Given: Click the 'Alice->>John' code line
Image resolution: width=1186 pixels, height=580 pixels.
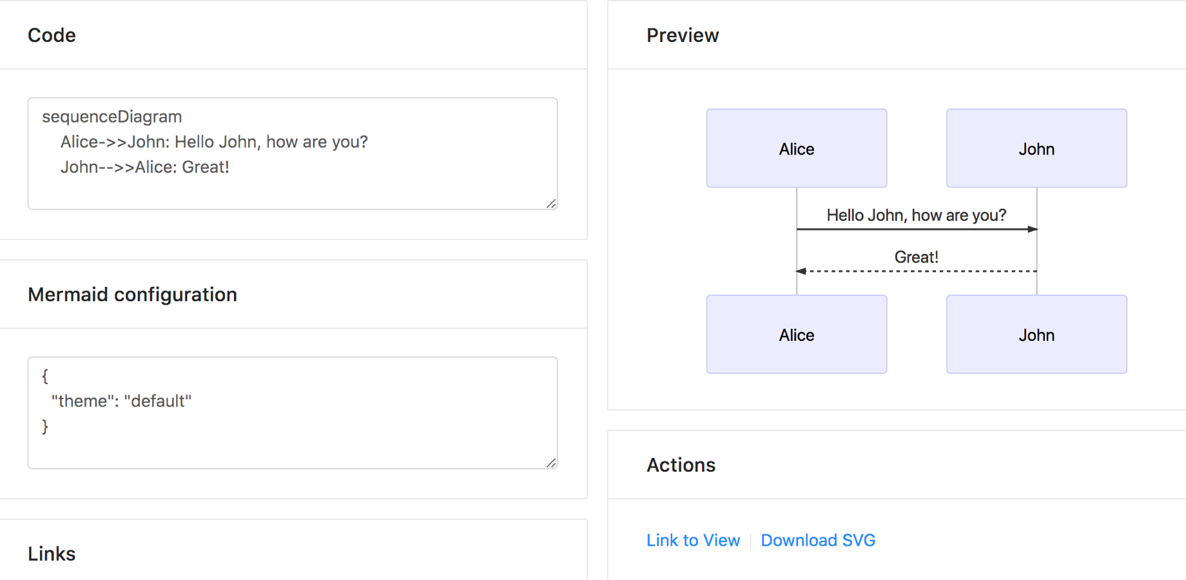Looking at the screenshot, I should click(214, 142).
